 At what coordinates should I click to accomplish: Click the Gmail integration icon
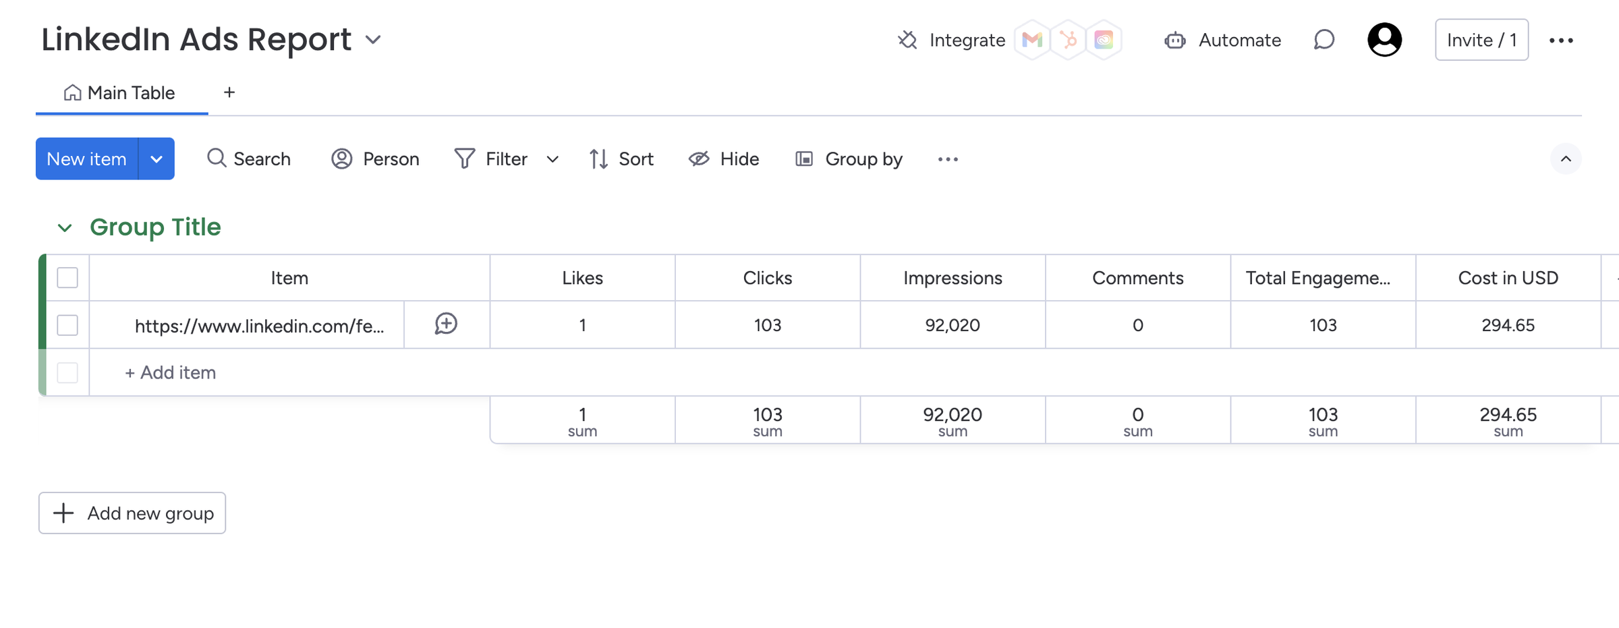(1032, 40)
